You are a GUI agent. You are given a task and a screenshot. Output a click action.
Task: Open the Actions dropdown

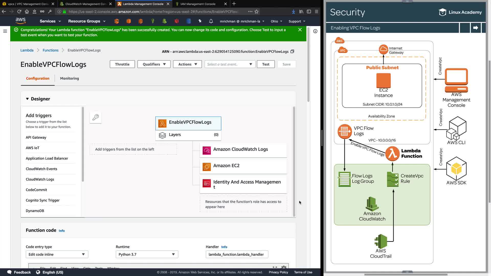187,64
